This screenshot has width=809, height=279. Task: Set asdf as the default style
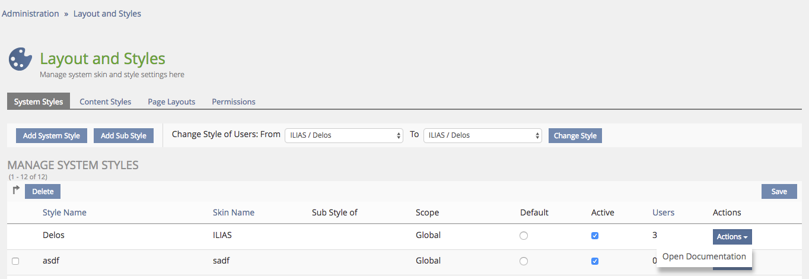click(x=523, y=261)
